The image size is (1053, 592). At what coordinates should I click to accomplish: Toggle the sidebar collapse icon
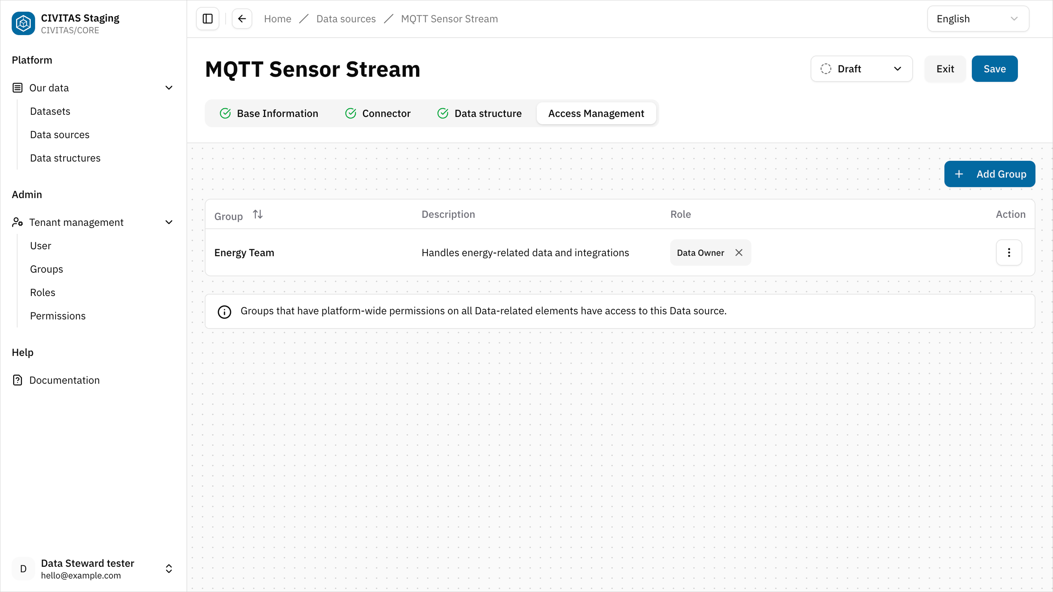[207, 18]
